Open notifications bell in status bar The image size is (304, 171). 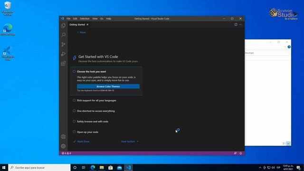(x=241, y=153)
